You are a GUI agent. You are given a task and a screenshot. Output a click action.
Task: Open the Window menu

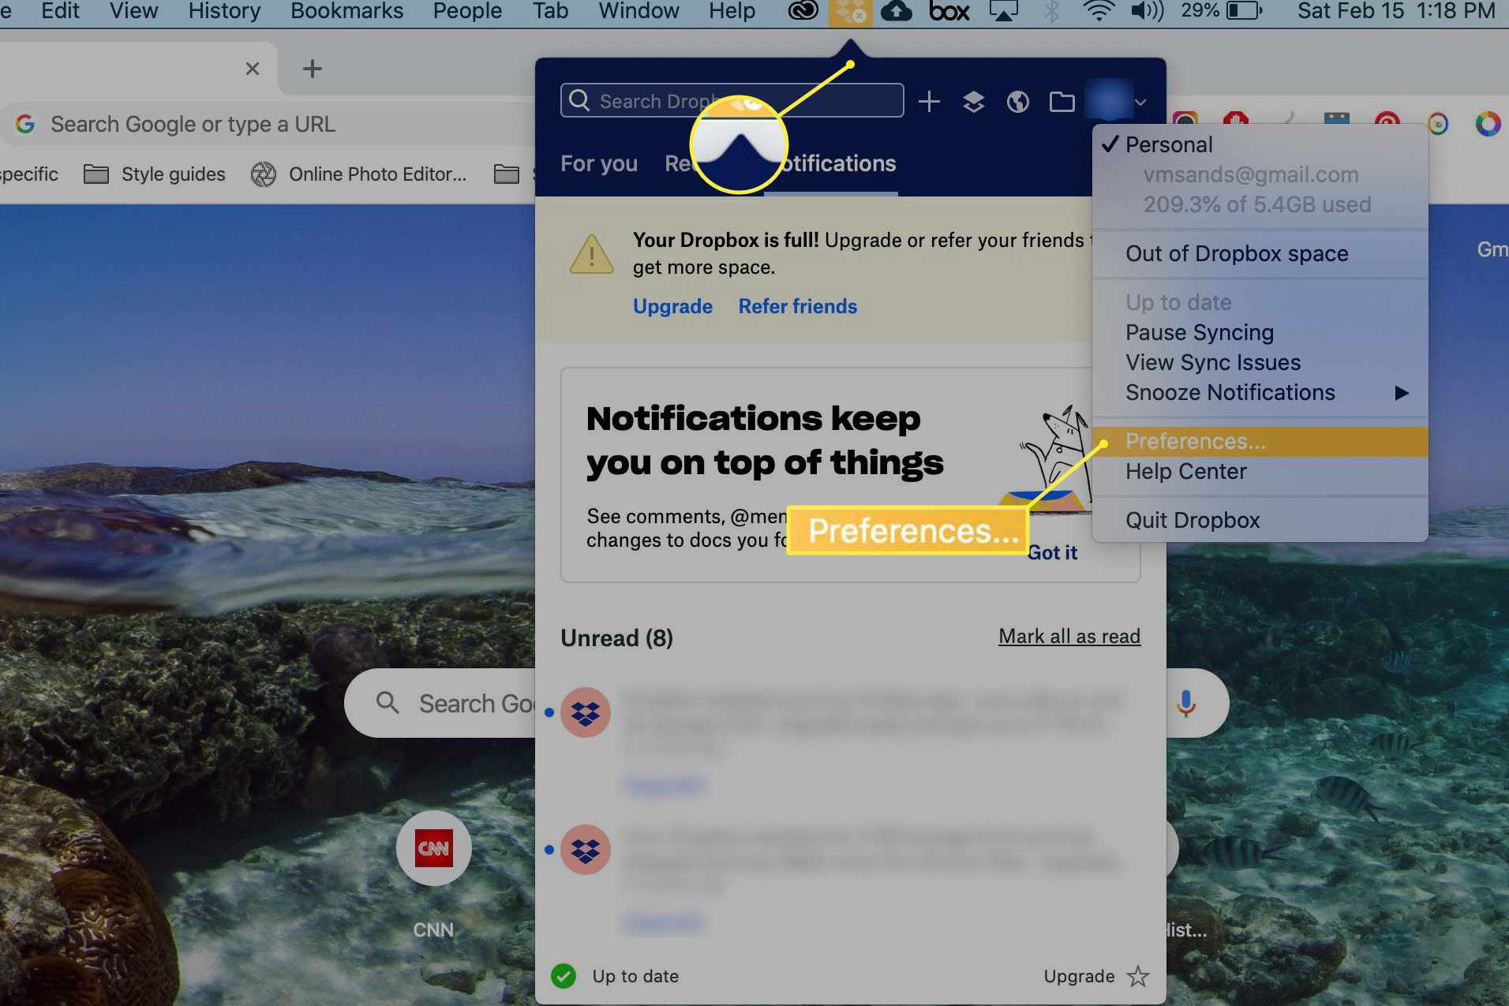638,11
